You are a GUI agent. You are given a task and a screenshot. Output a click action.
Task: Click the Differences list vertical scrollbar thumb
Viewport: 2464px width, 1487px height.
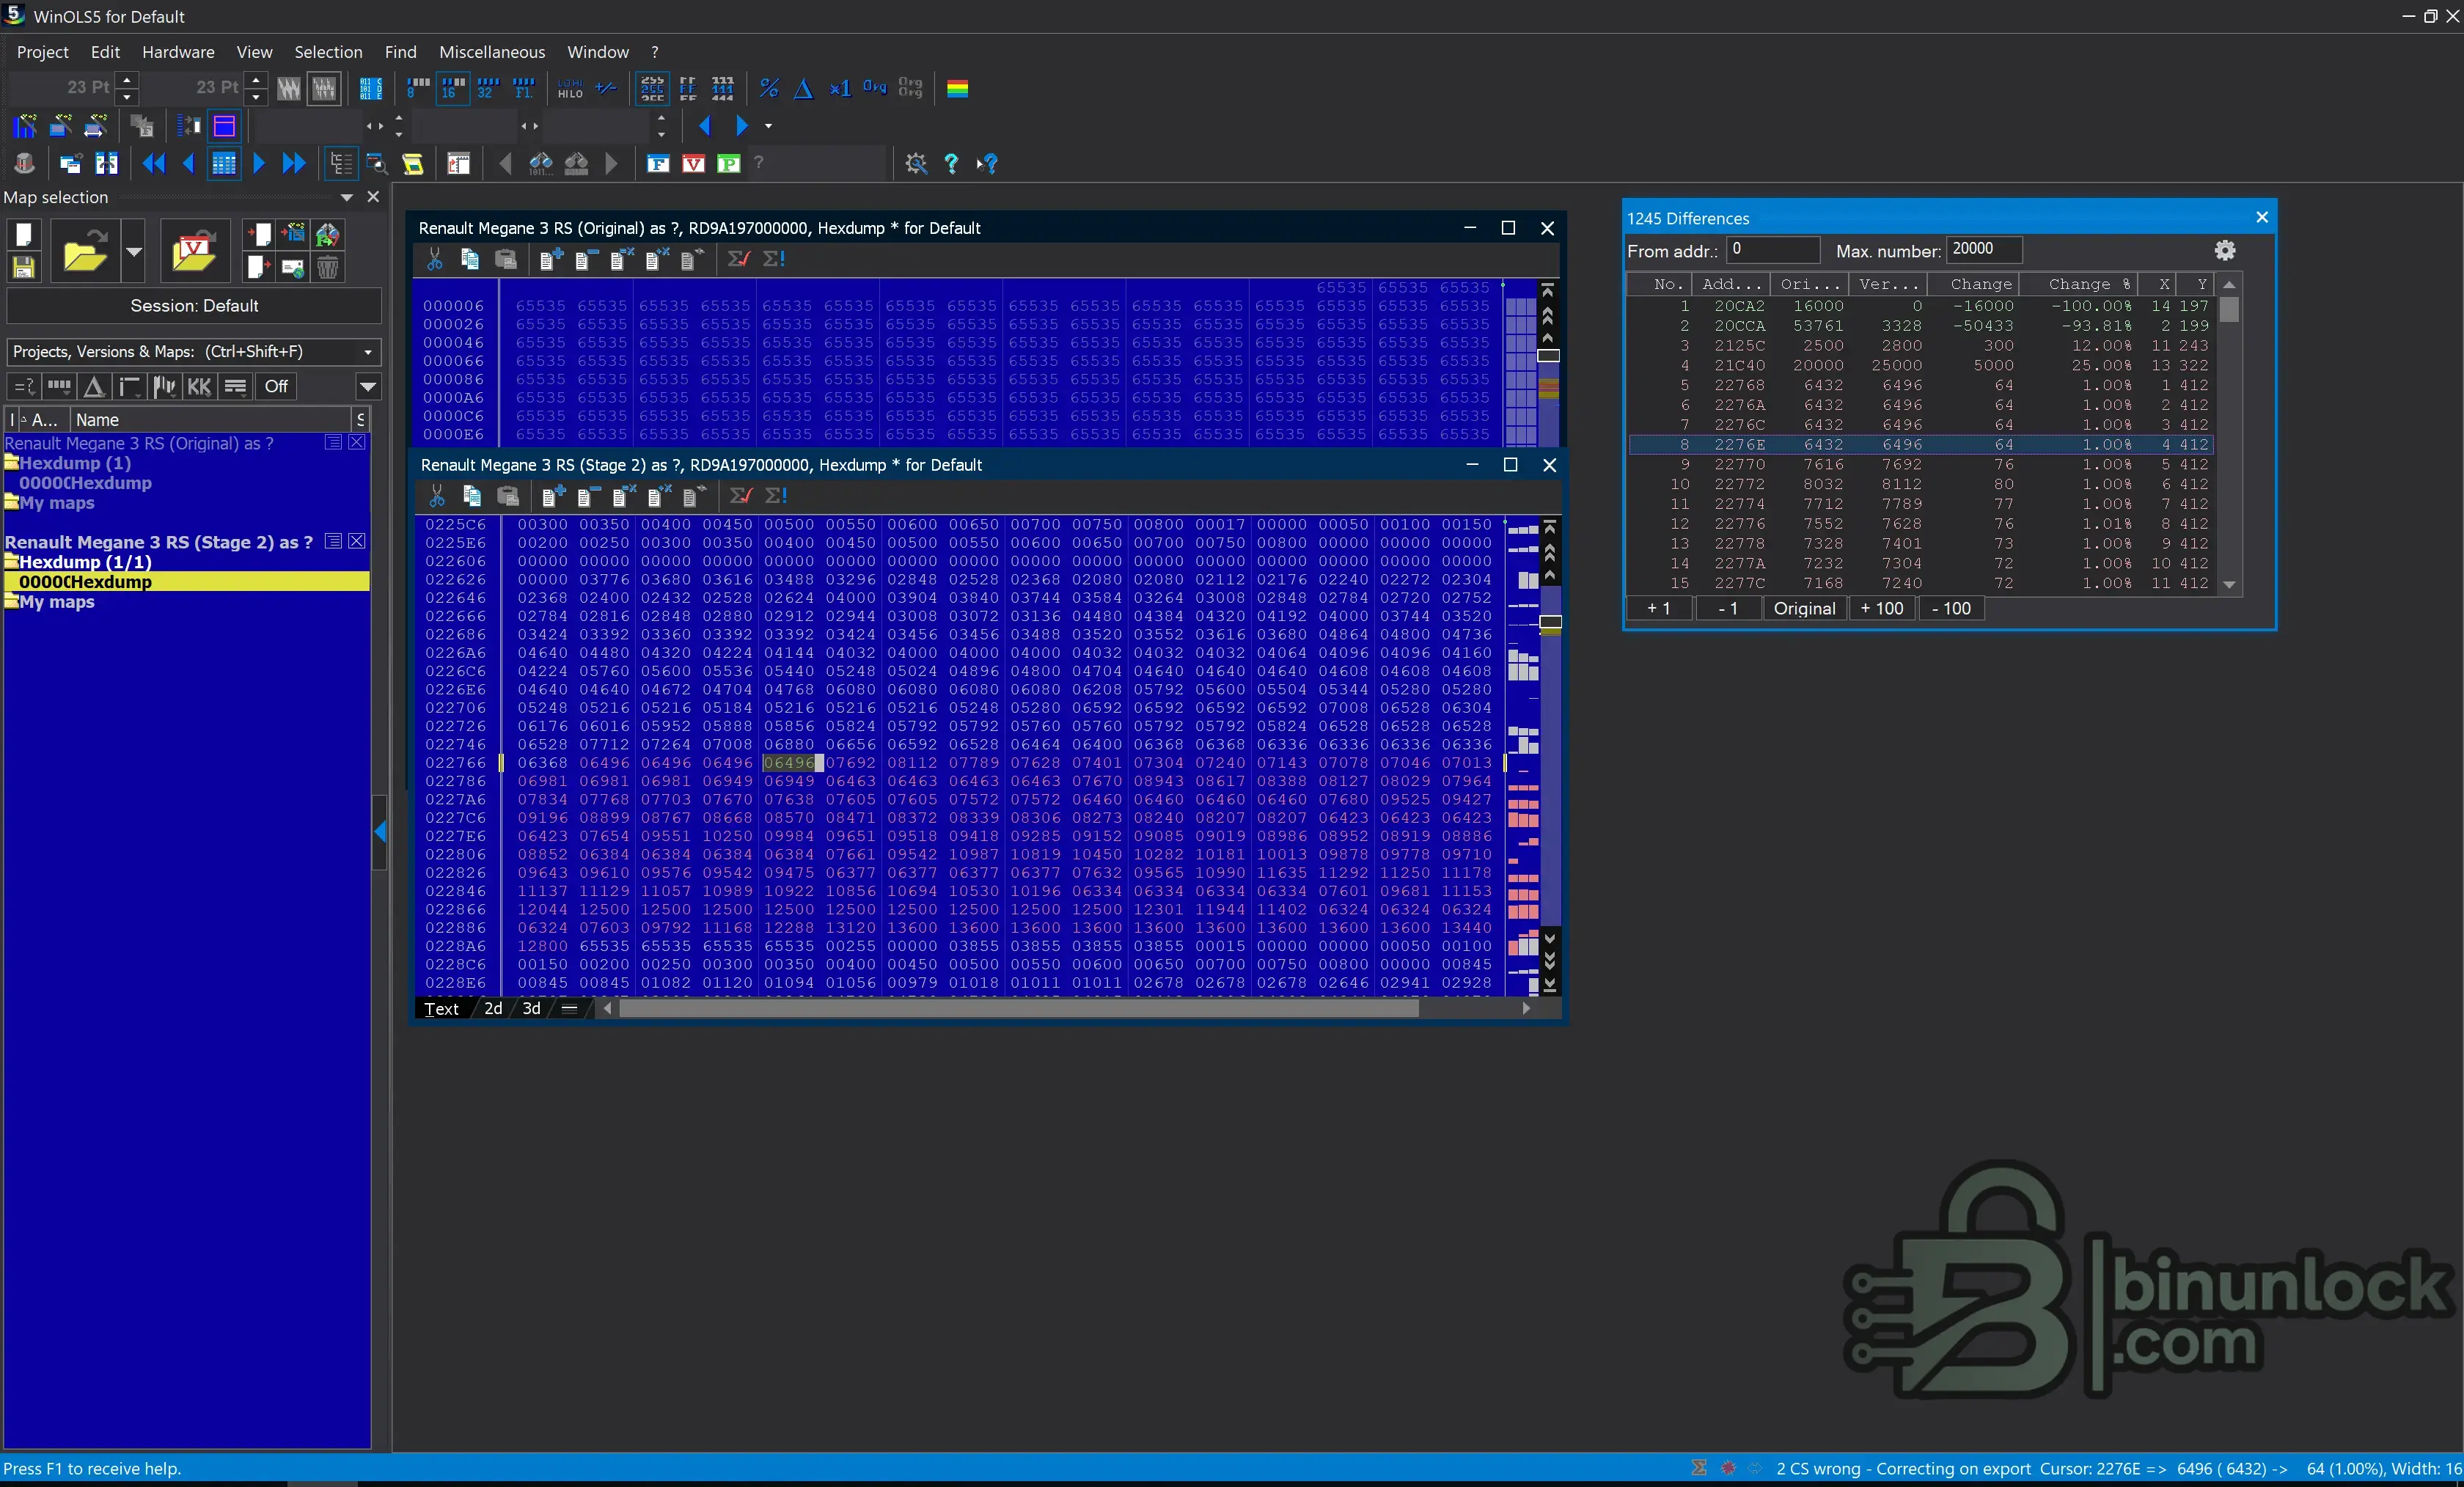pyautogui.click(x=2229, y=309)
